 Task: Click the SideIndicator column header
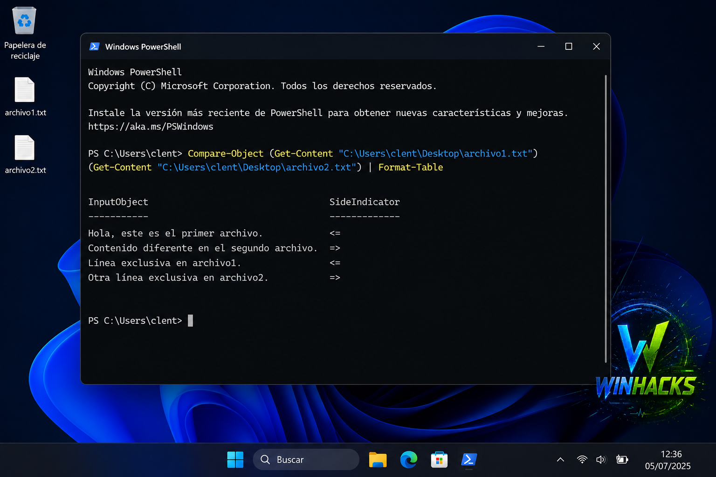pyautogui.click(x=365, y=202)
